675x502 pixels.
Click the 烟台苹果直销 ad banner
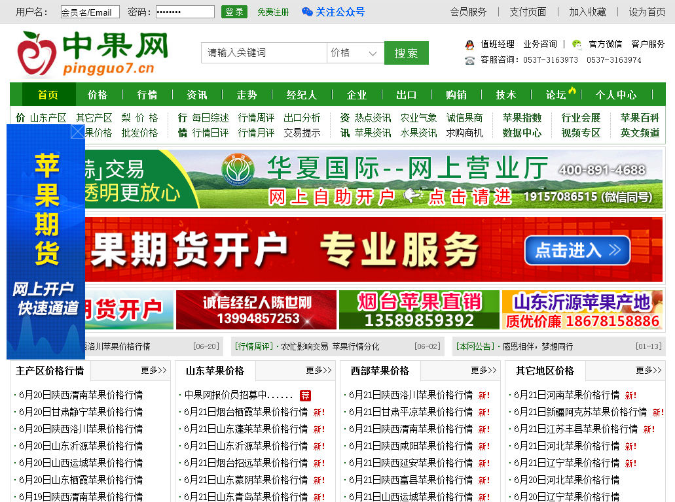(x=419, y=310)
